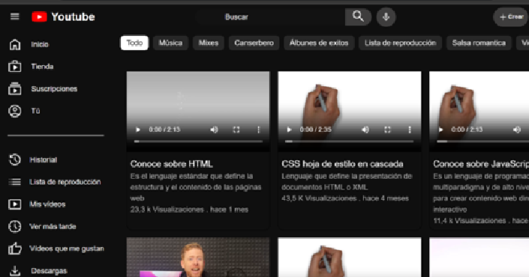Fullscreen the Conoce sobre HTML video
The height and width of the screenshot is (277, 529).
coord(236,130)
